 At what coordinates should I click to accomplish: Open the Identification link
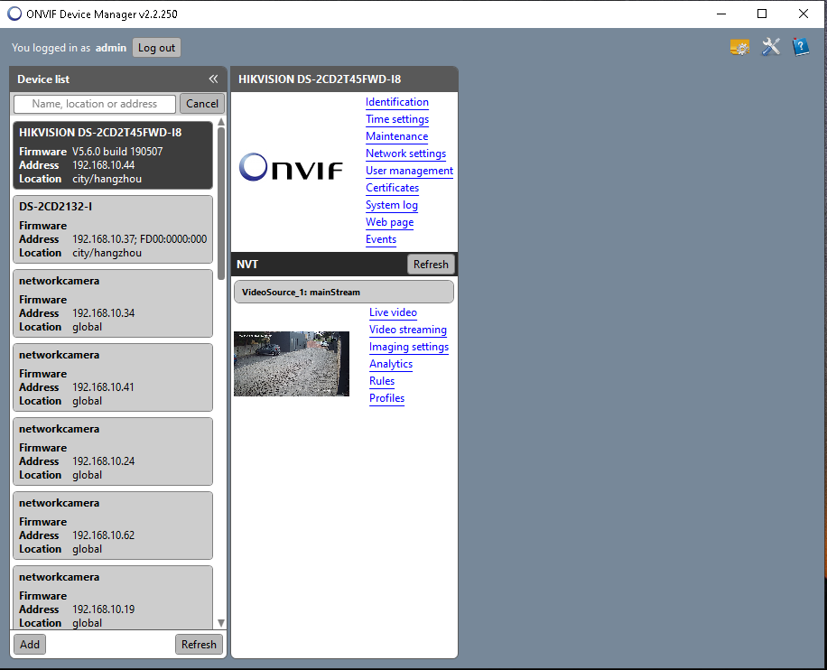point(397,102)
